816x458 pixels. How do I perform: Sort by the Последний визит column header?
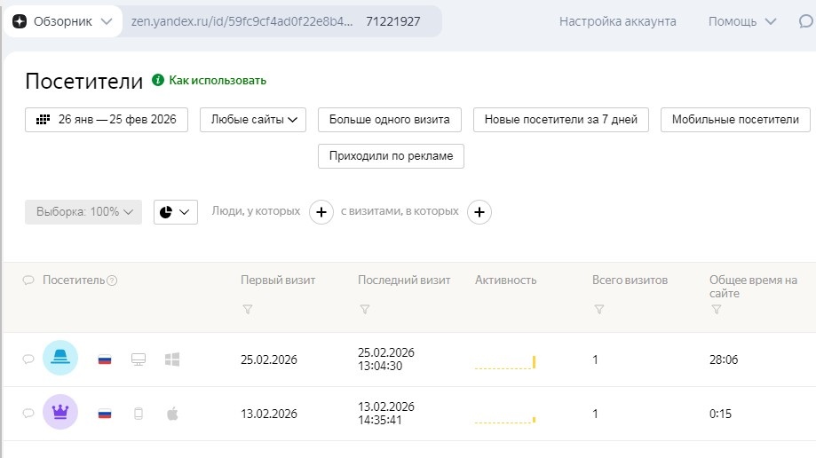pyautogui.click(x=404, y=280)
